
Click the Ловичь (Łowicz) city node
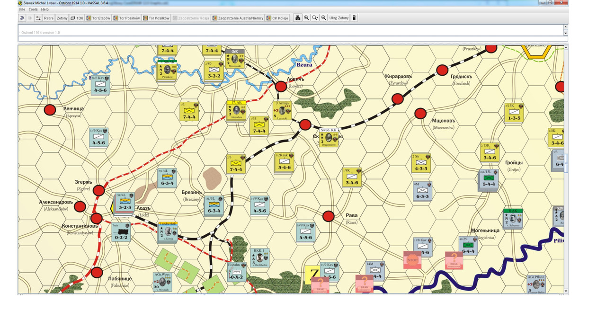pos(281,86)
